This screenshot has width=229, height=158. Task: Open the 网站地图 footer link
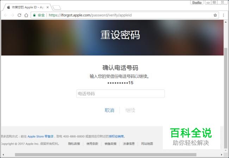(147, 144)
